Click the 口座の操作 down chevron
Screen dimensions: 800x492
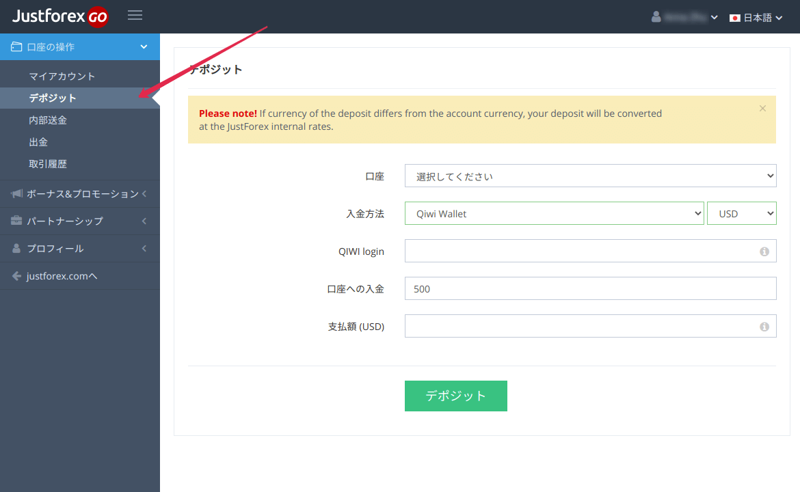[144, 47]
